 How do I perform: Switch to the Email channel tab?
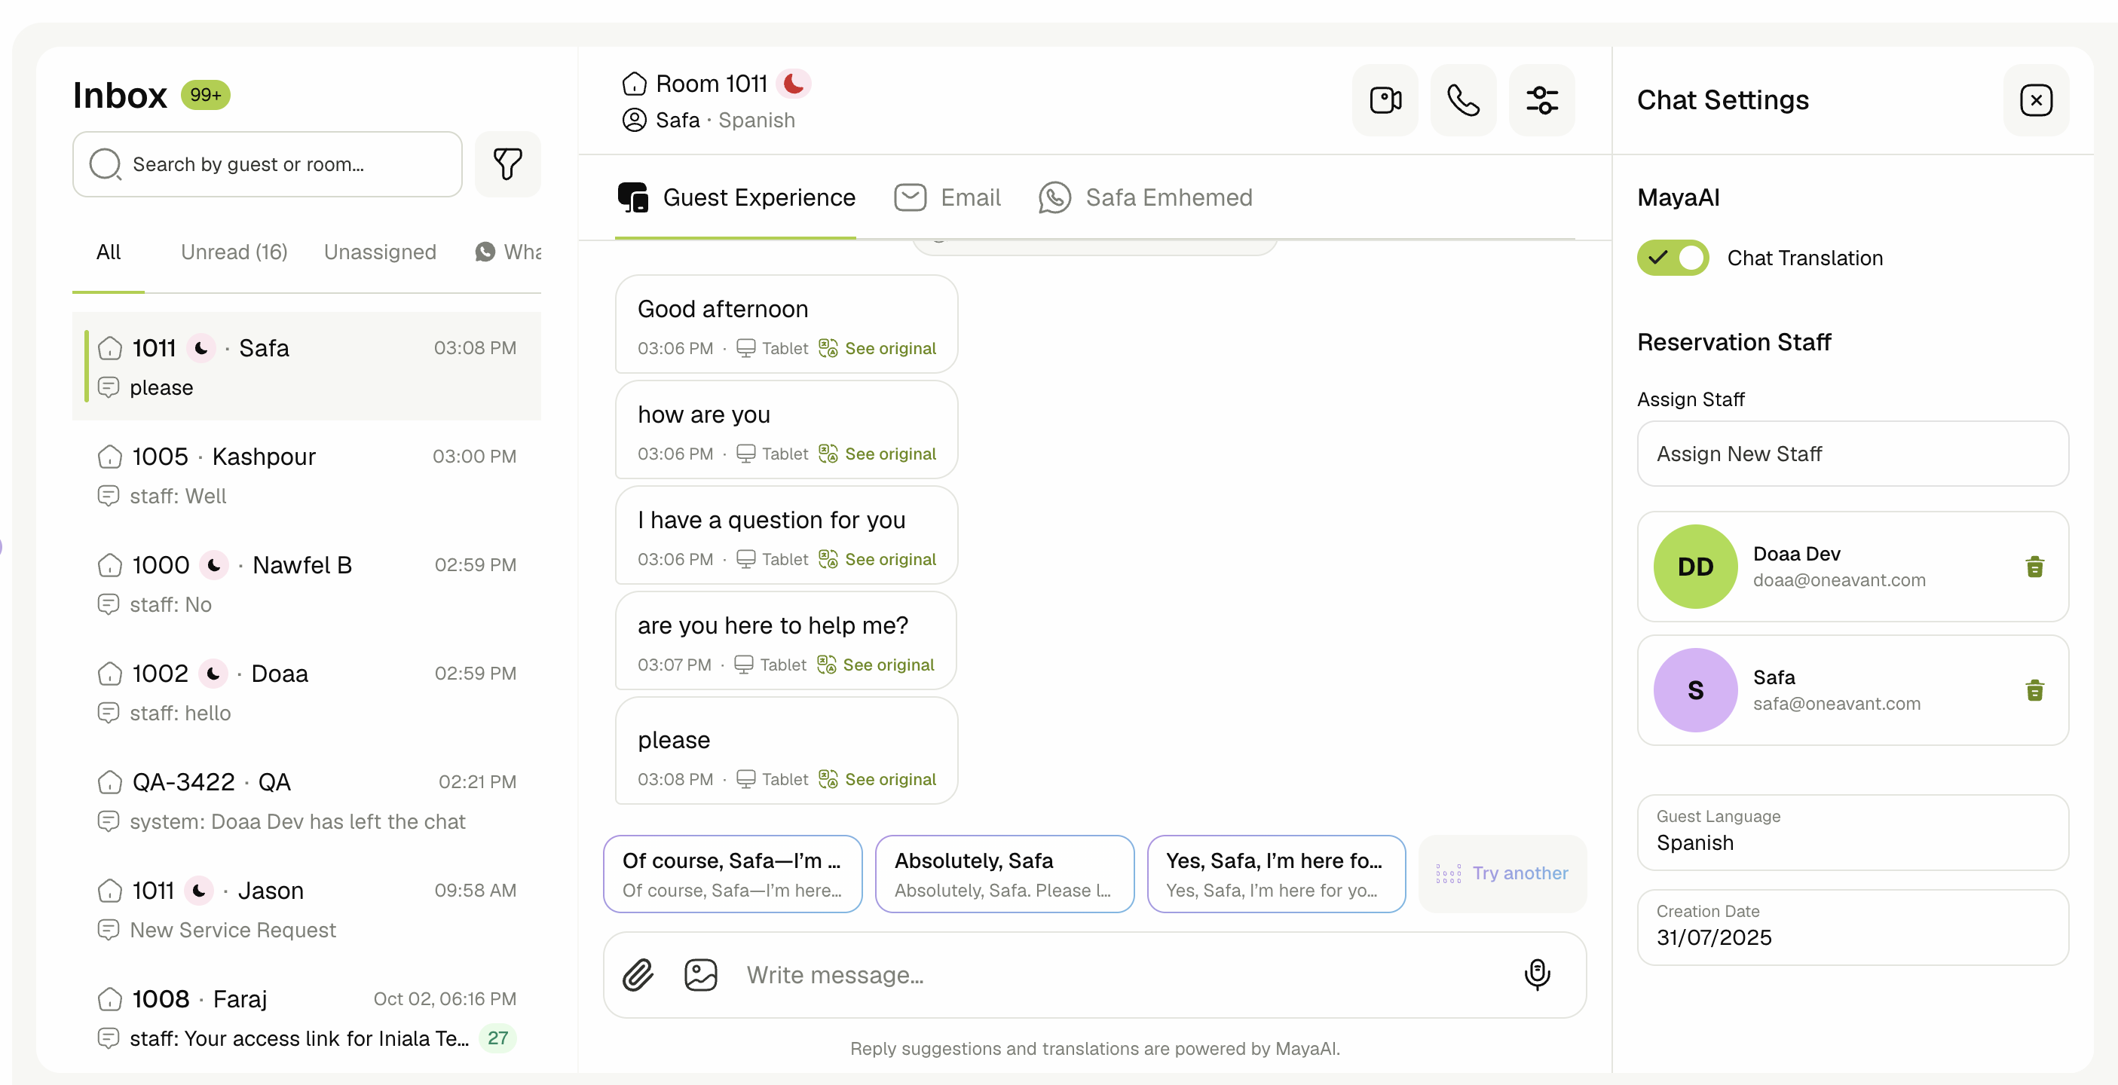pyautogui.click(x=947, y=198)
